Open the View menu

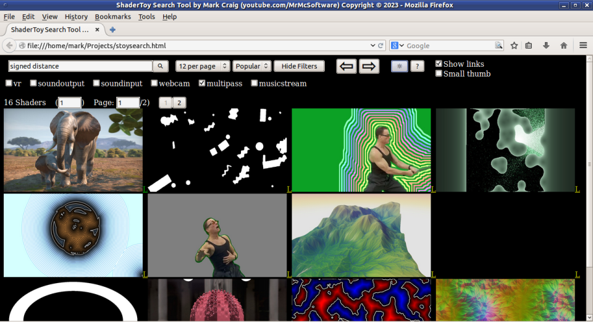49,17
